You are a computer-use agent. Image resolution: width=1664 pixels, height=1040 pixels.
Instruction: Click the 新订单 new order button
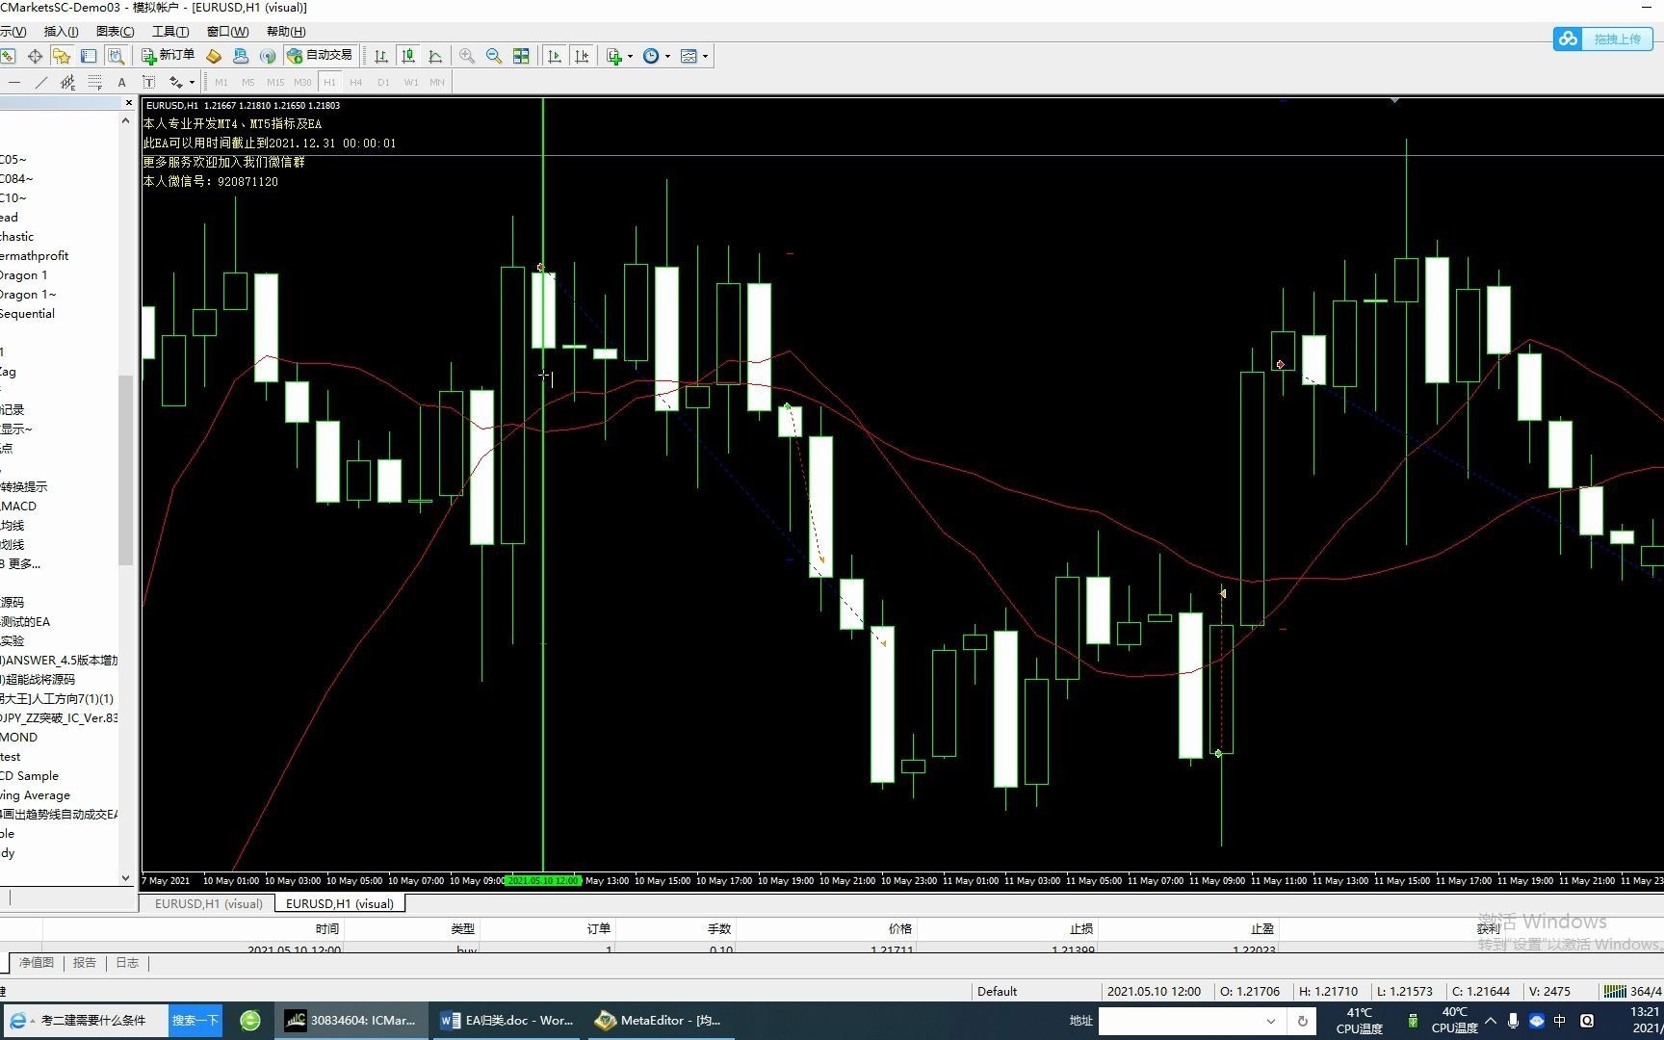[169, 56]
